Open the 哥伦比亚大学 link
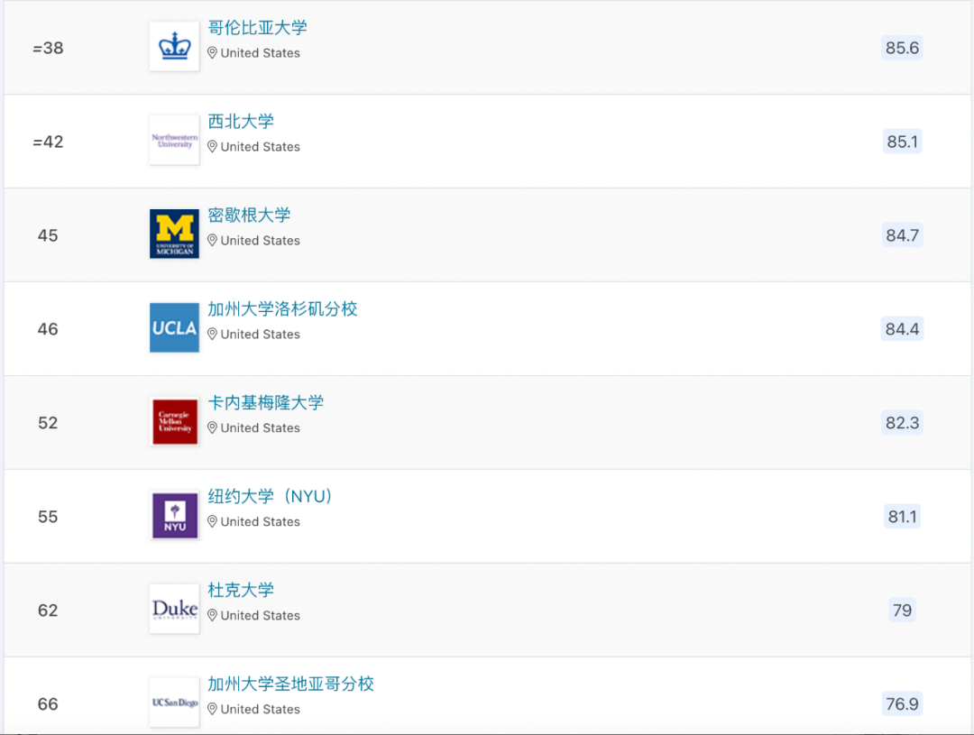 tap(257, 28)
